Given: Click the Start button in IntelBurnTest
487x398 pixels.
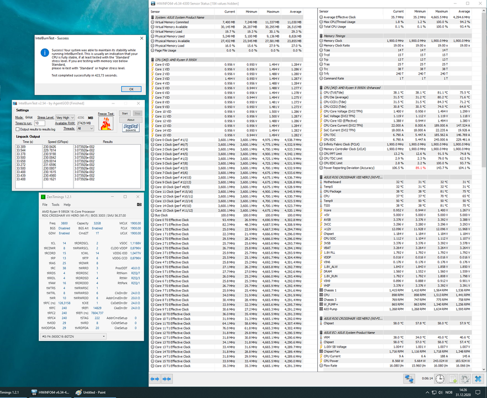Looking at the screenshot, I should tap(125, 113).
